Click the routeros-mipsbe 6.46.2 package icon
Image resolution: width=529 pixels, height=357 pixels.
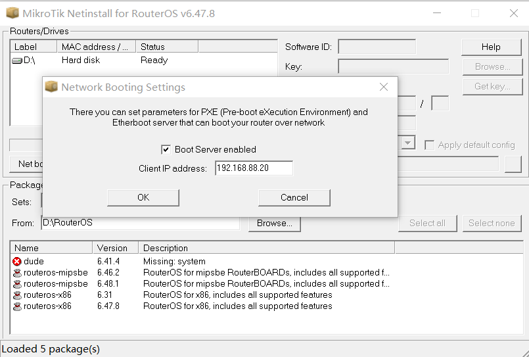pyautogui.click(x=17, y=273)
